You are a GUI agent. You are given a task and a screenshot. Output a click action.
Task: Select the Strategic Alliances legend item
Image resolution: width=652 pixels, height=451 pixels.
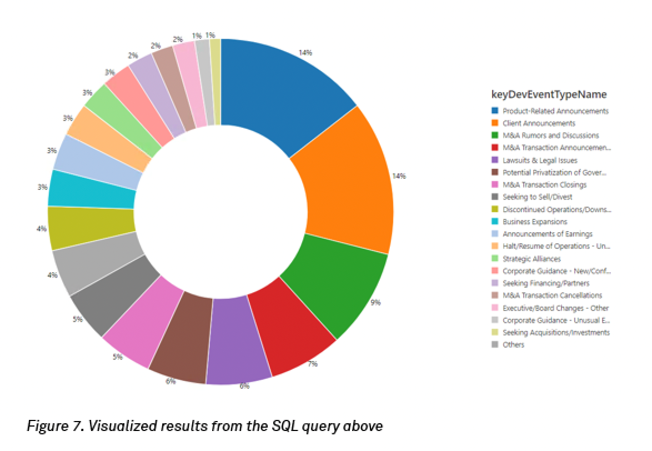[x=531, y=259]
